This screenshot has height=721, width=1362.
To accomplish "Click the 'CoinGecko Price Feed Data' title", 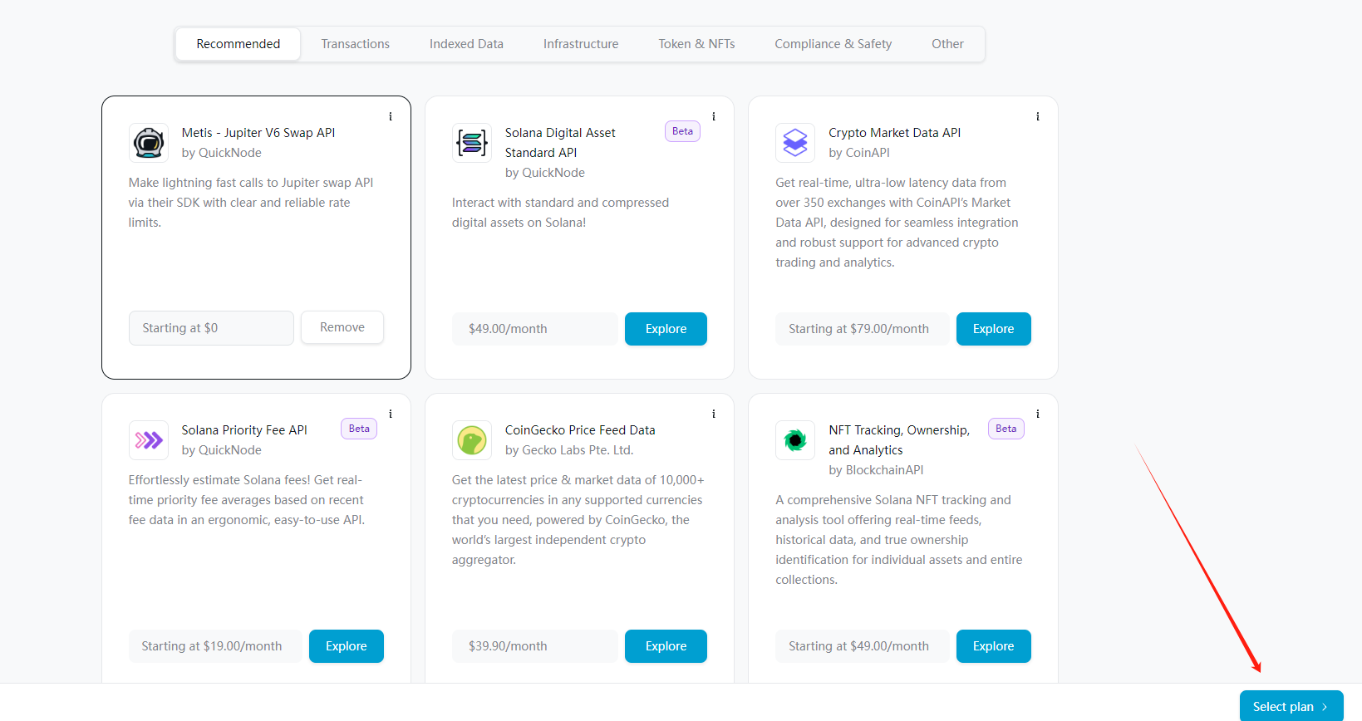I will [x=580, y=430].
